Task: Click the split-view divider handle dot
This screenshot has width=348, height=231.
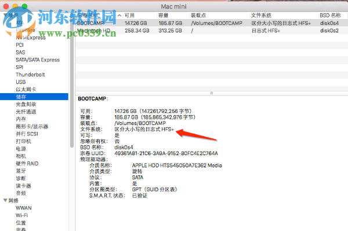Action: click(212, 93)
